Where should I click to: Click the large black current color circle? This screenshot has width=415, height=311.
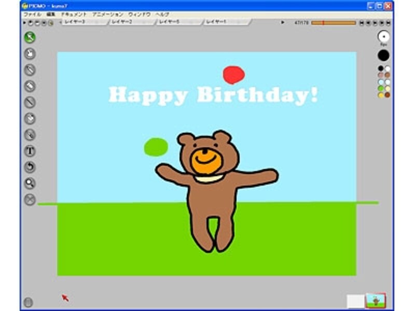point(383,55)
